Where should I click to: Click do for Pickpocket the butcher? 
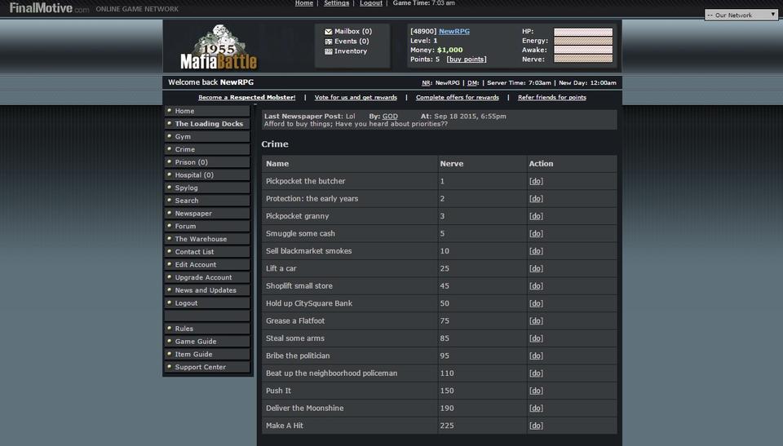click(x=536, y=181)
